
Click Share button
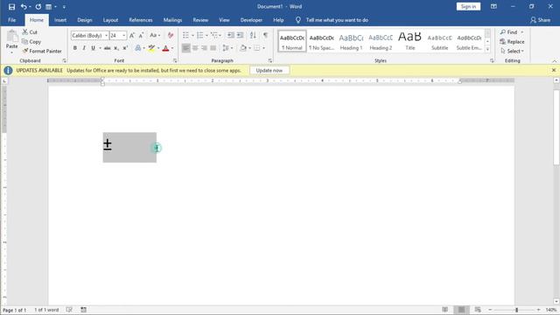[x=541, y=20]
